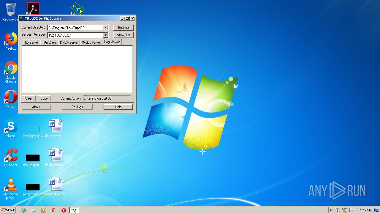Click the Show desktop button
The image size is (380, 214).
377,210
